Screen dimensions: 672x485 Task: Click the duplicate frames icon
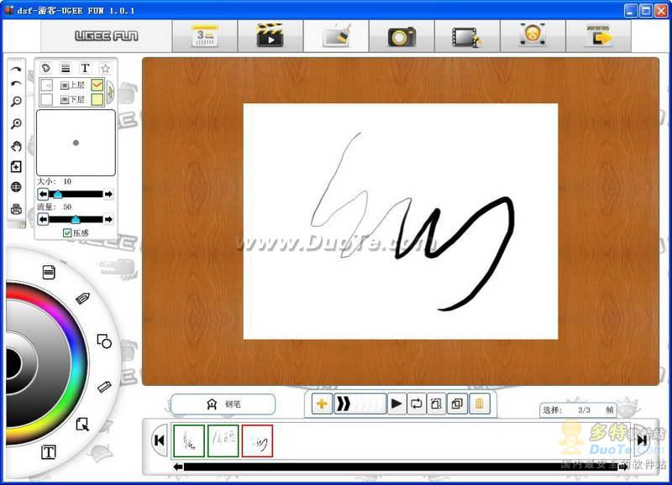(x=457, y=404)
